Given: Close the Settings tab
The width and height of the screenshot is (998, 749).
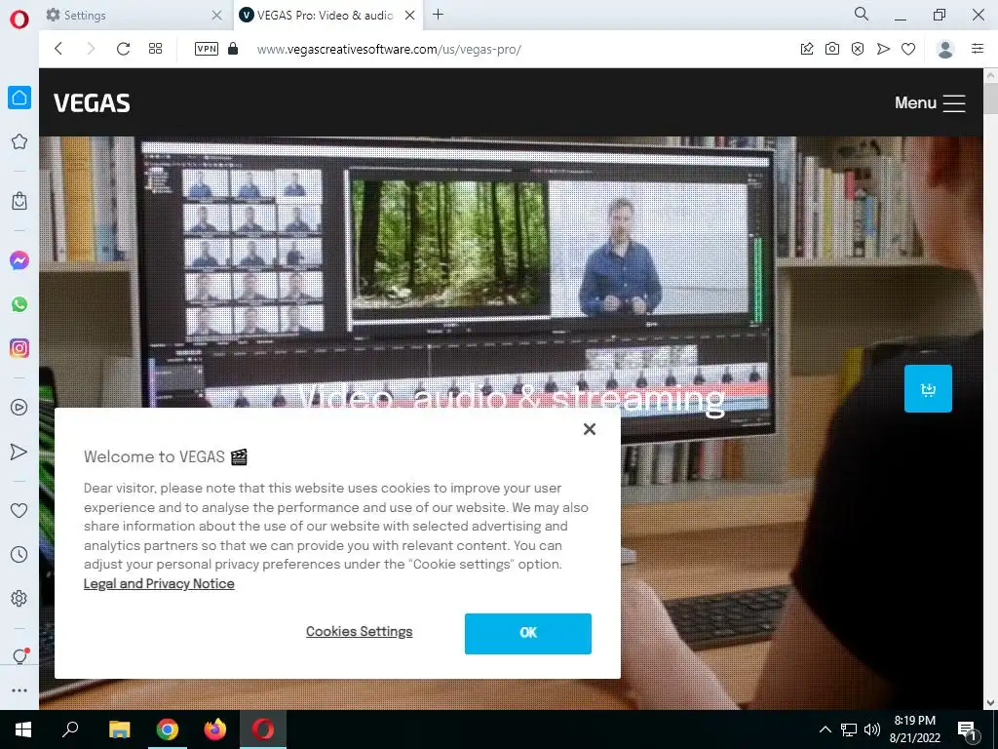Looking at the screenshot, I should click(x=216, y=16).
